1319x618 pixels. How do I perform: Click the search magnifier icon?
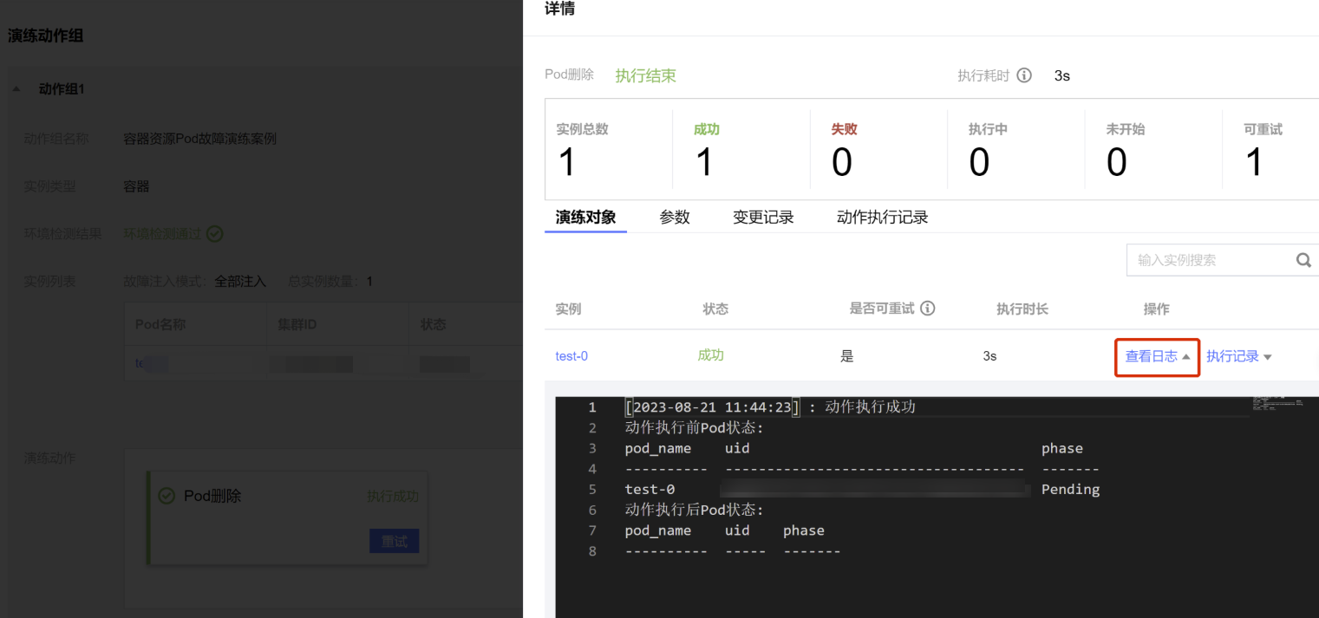coord(1303,260)
